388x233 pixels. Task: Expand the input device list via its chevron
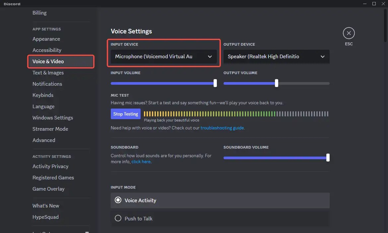tap(210, 57)
